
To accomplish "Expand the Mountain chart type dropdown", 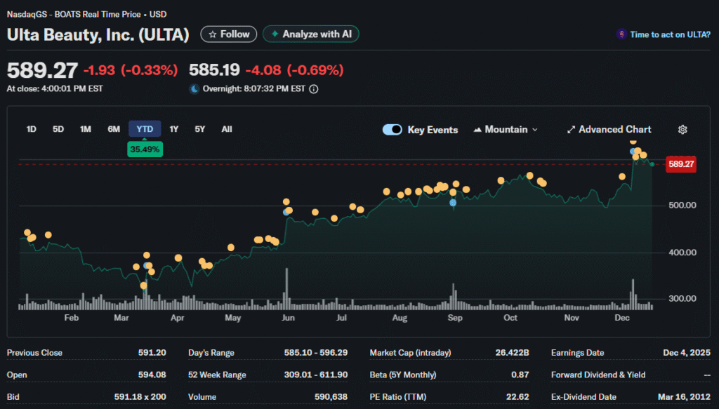I will 534,130.
